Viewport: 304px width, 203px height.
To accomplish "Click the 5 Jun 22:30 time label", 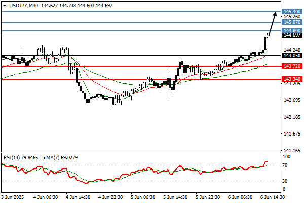I will [x=208, y=197].
